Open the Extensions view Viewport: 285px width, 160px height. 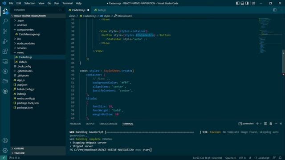(x=5, y=52)
